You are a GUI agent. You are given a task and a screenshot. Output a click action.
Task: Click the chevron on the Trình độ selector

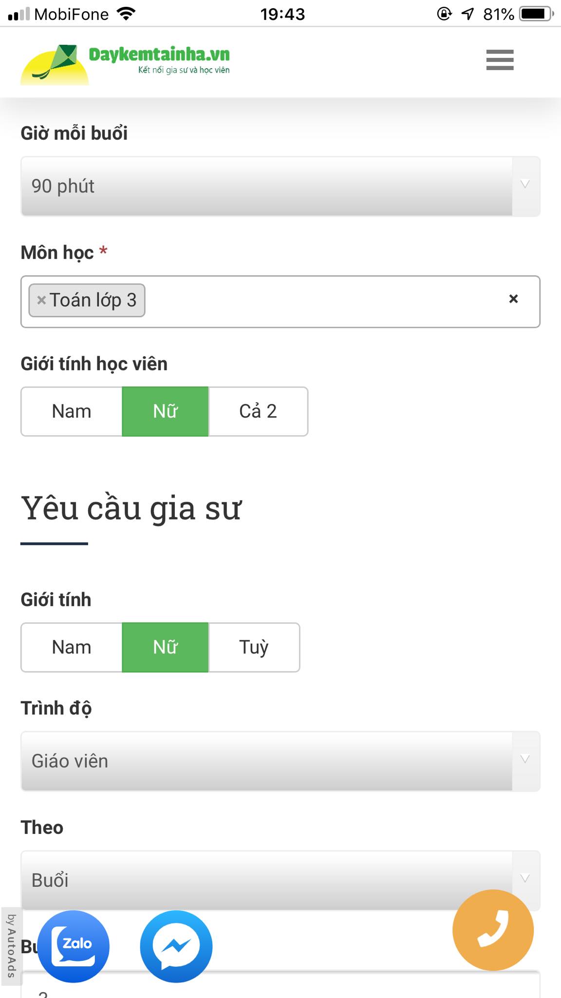click(524, 760)
